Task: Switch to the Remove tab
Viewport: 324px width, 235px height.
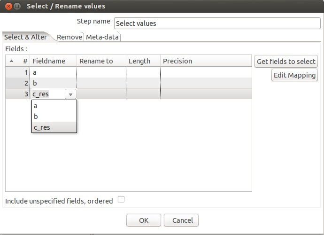Action: coord(69,37)
